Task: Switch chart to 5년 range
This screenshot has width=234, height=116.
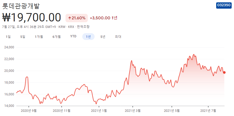Action: (x=103, y=37)
